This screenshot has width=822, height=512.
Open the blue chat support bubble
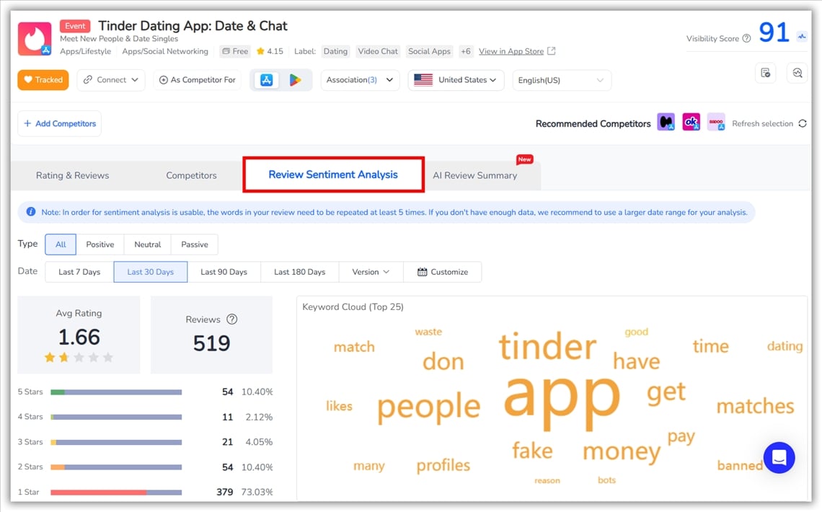click(779, 458)
